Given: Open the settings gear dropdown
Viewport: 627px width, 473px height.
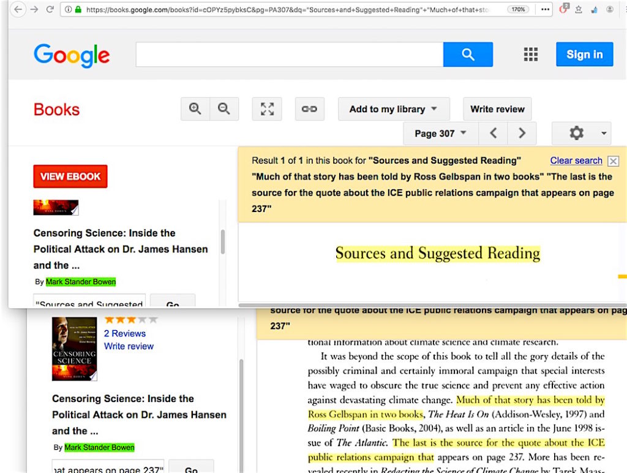Looking at the screenshot, I should pos(581,134).
